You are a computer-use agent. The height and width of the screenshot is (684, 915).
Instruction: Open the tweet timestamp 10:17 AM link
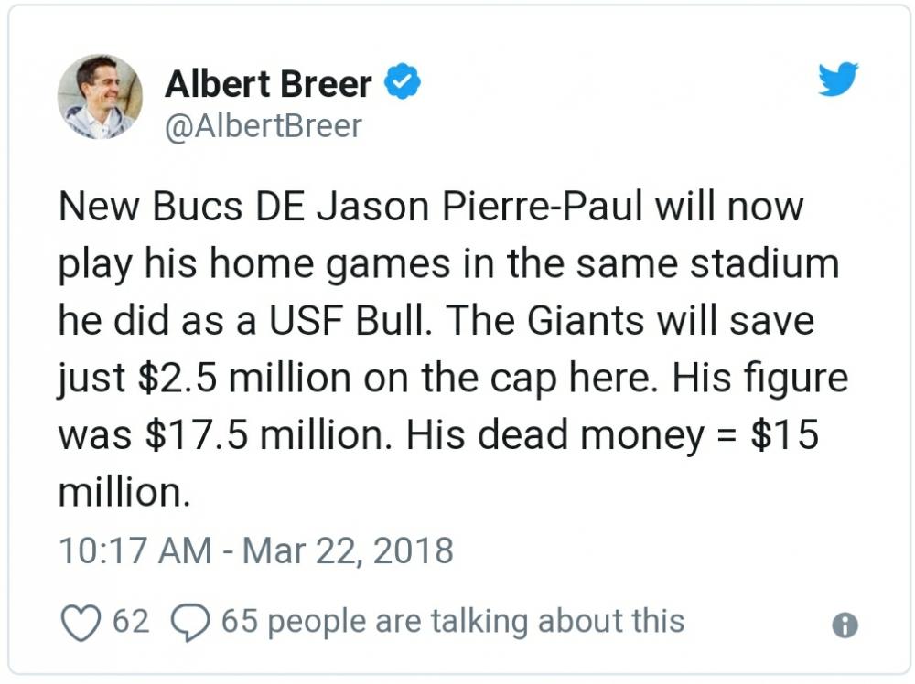135,550
